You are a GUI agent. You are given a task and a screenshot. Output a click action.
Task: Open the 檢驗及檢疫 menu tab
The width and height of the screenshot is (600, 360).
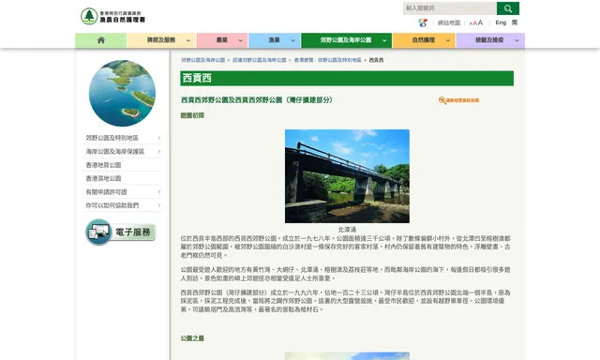pyautogui.click(x=489, y=40)
